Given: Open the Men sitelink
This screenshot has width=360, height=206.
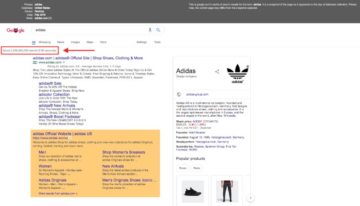Looking at the screenshot, I should coord(42,152).
